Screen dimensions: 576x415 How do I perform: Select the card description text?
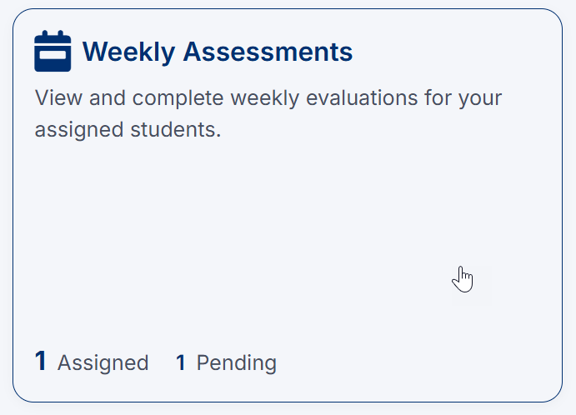[268, 114]
